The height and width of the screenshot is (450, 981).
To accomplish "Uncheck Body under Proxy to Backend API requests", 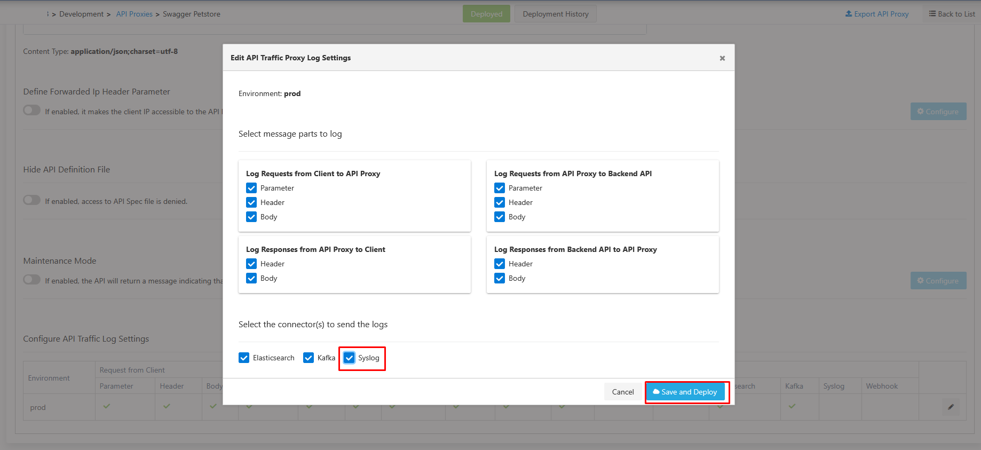I will tap(500, 217).
